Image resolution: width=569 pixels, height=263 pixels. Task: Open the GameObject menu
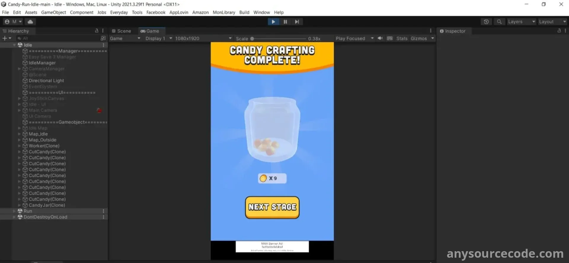click(53, 12)
